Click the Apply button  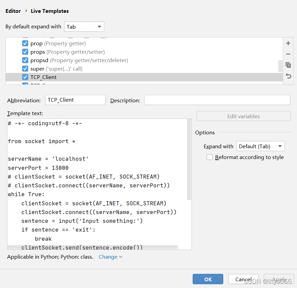click(x=279, y=279)
